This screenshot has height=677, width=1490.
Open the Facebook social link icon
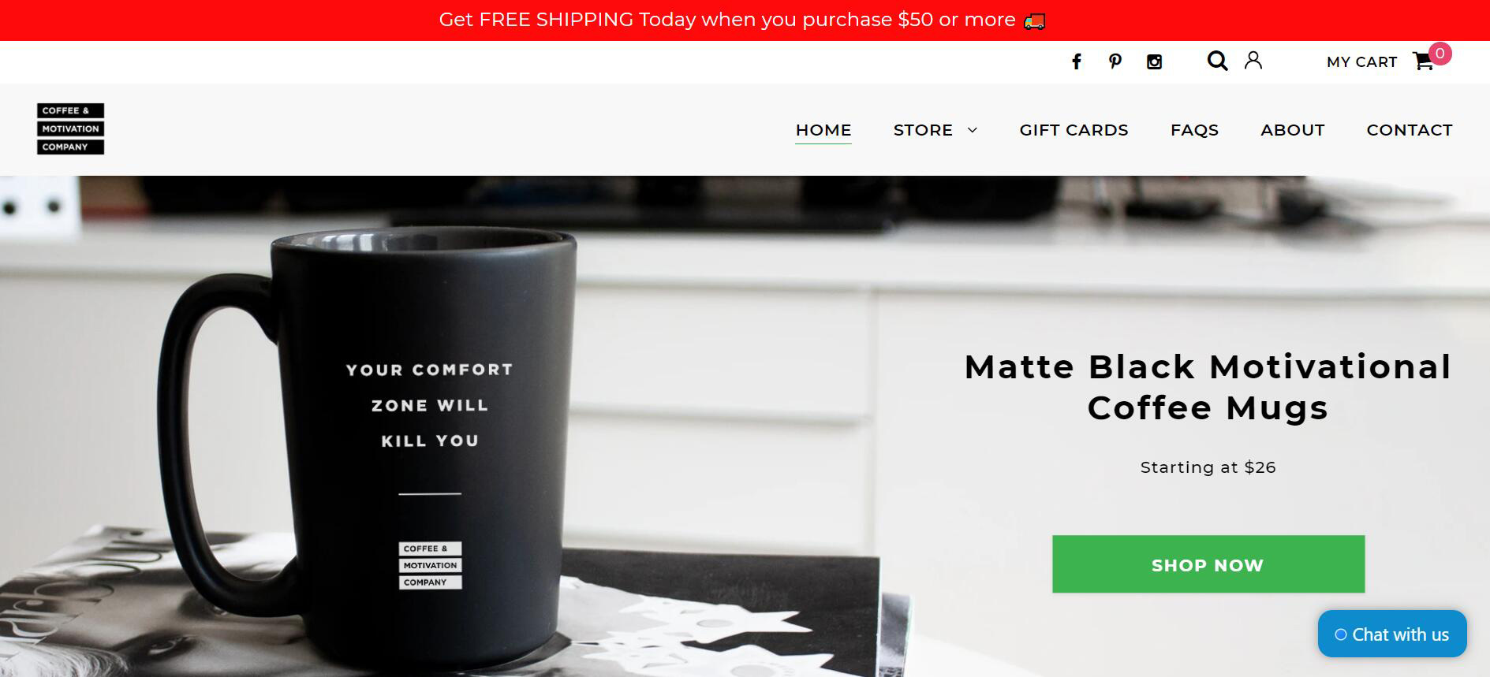1076,61
